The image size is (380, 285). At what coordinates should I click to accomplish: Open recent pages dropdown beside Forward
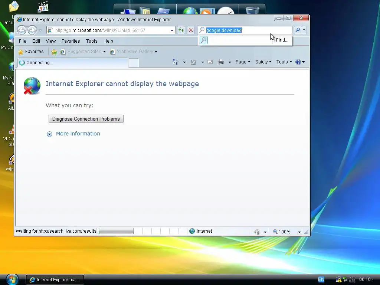pyautogui.click(x=40, y=30)
